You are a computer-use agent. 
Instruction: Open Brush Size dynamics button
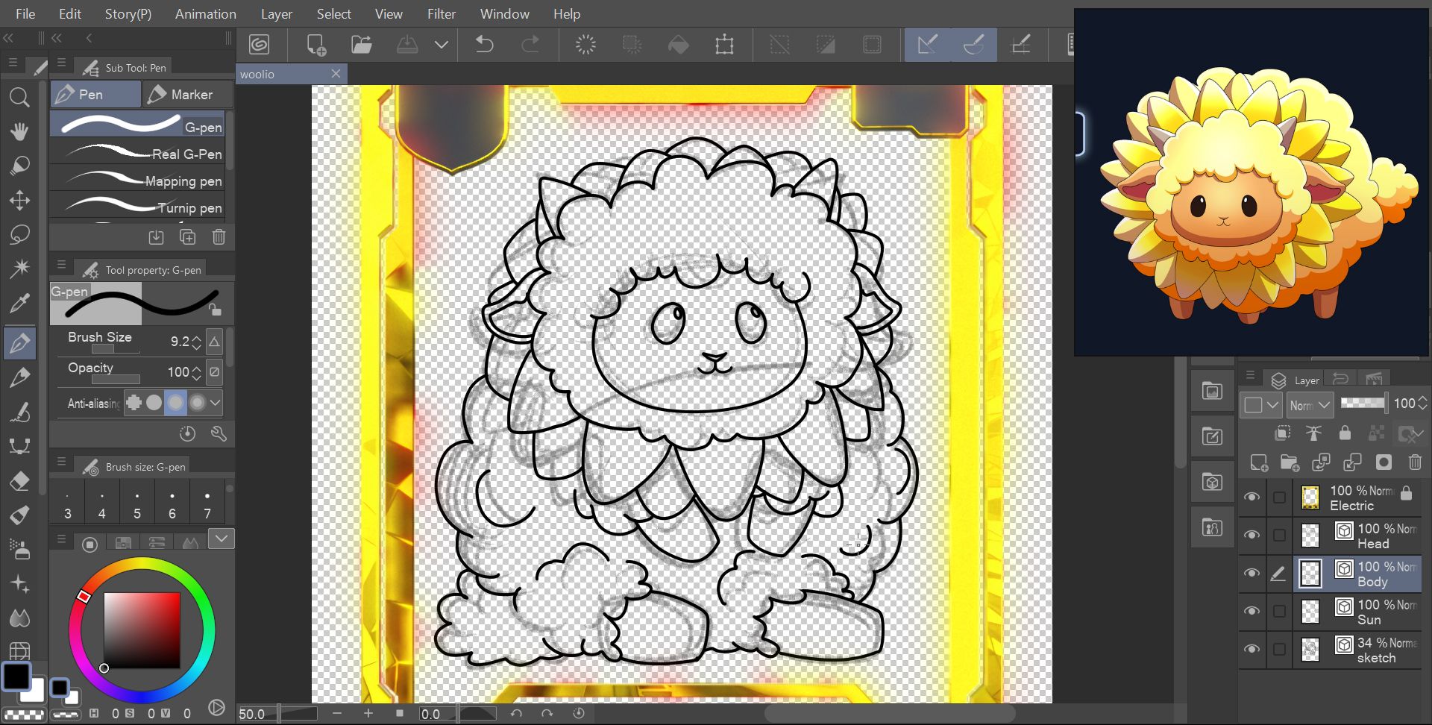coord(214,342)
